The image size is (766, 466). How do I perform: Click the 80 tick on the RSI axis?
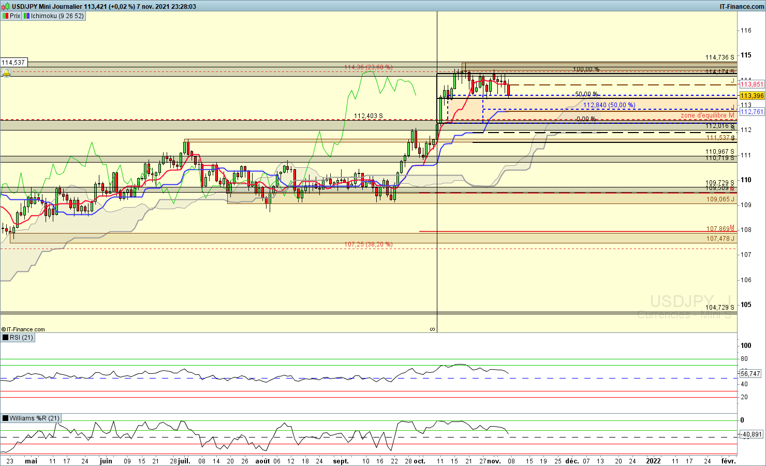point(744,359)
